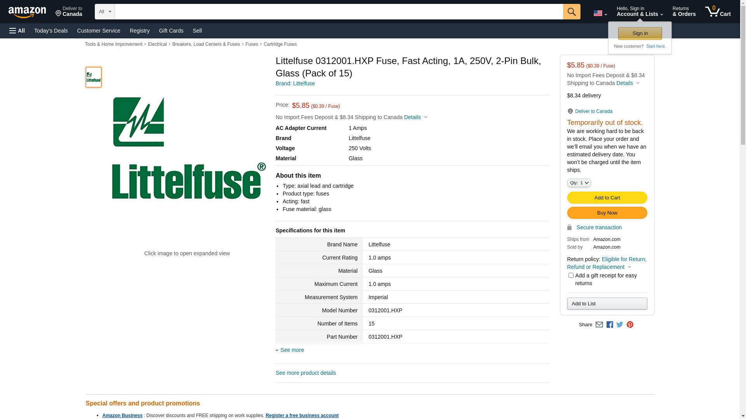Focus the Amazon search input field
Image resolution: width=746 pixels, height=419 pixels.
coord(338,12)
